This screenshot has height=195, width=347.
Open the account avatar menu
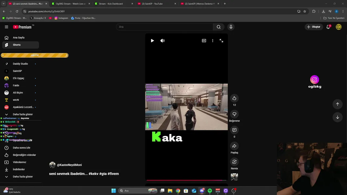[x=339, y=27]
